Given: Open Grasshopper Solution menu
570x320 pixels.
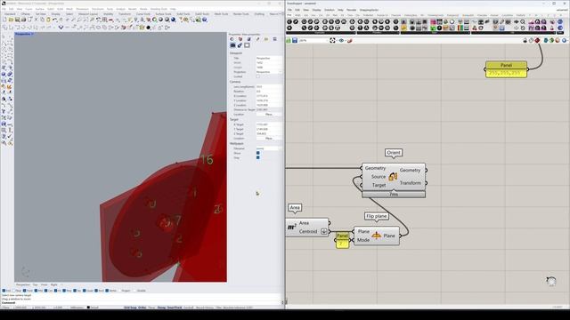Looking at the screenshot, I should (330, 10).
